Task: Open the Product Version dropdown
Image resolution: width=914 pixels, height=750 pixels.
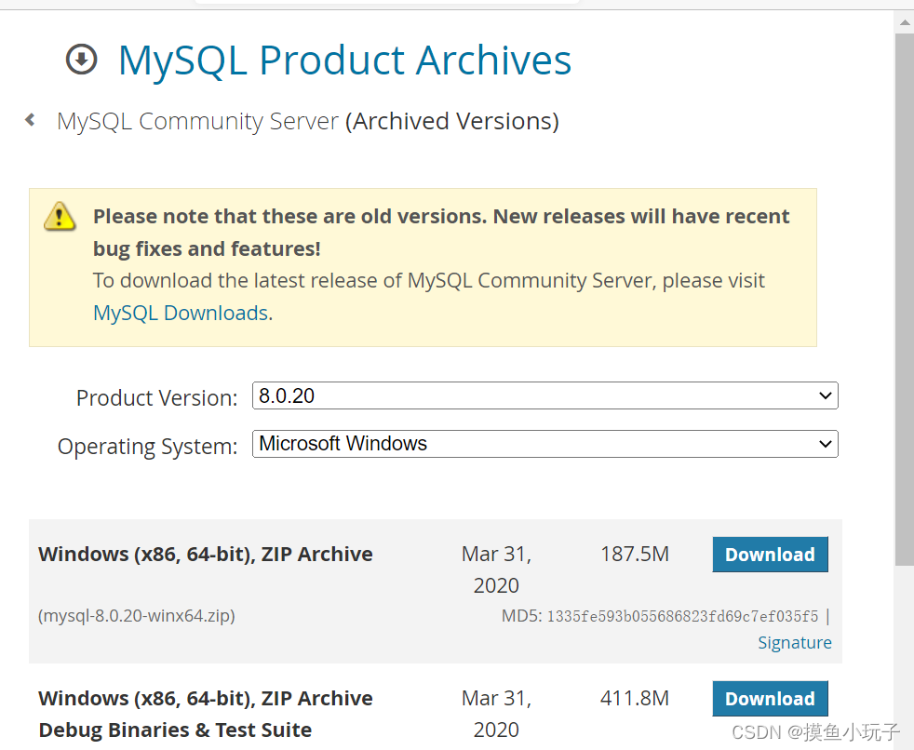Action: pyautogui.click(x=544, y=395)
